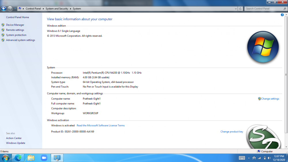Launch Microsoft Edge from taskbar
288x162 pixels.
point(18,158)
